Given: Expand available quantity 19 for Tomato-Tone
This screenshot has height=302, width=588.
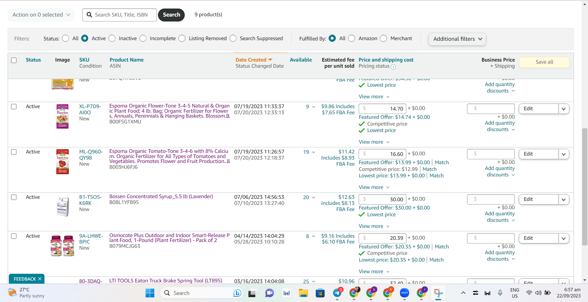Looking at the screenshot, I should [309, 152].
